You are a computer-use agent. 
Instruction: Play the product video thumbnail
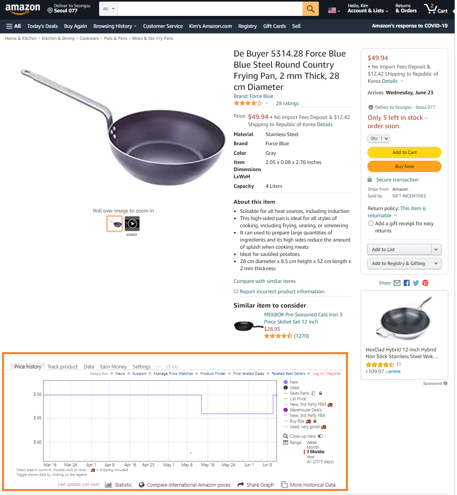[132, 224]
